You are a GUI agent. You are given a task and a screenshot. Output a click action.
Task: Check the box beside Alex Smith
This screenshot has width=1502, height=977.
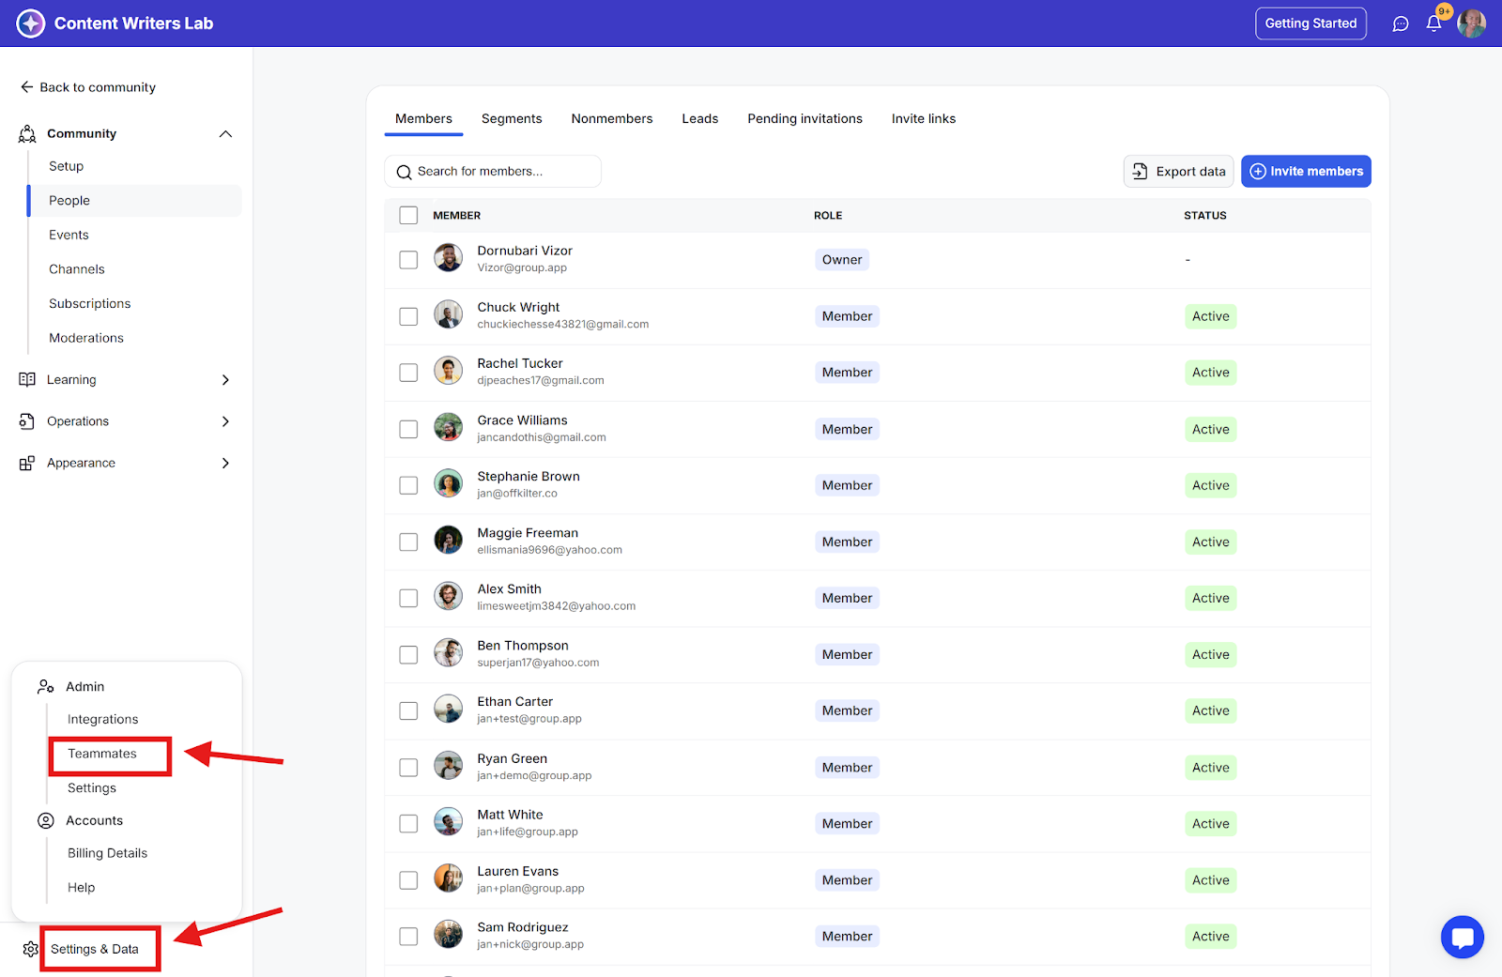point(408,598)
